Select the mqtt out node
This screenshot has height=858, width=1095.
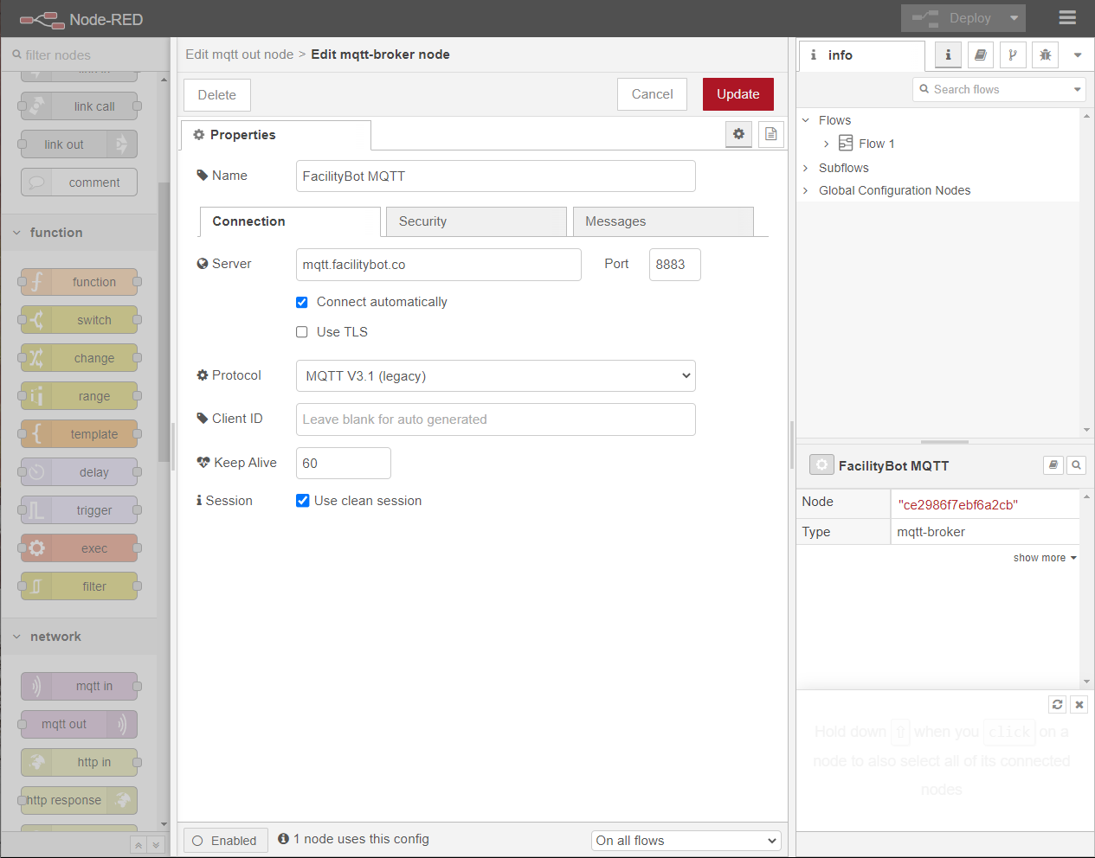coord(80,725)
